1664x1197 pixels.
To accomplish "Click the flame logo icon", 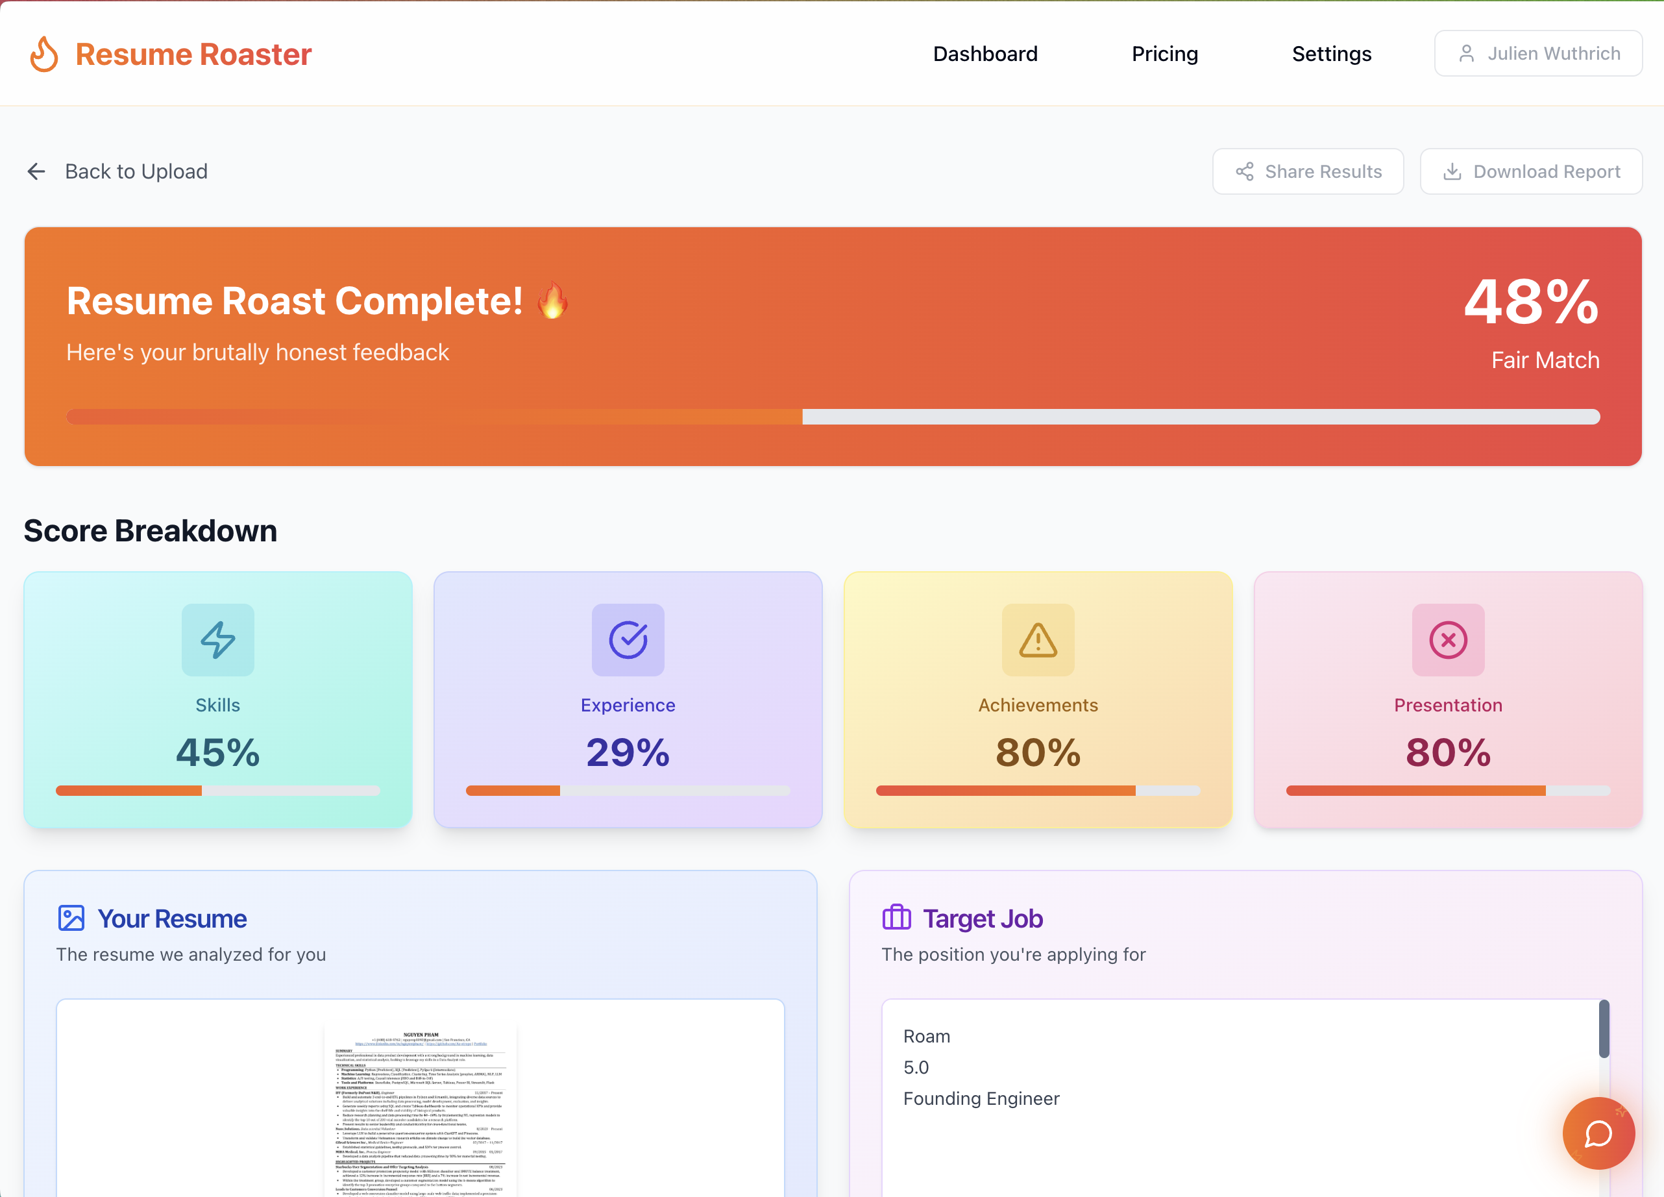I will click(x=43, y=53).
